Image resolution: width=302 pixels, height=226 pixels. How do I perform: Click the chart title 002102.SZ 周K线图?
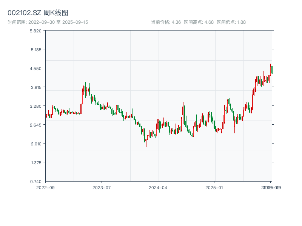point(38,13)
